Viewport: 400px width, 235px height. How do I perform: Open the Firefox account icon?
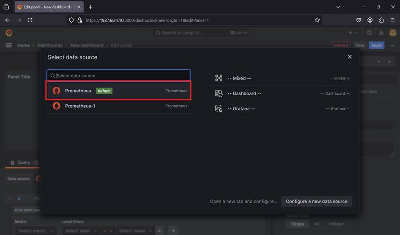click(370, 20)
